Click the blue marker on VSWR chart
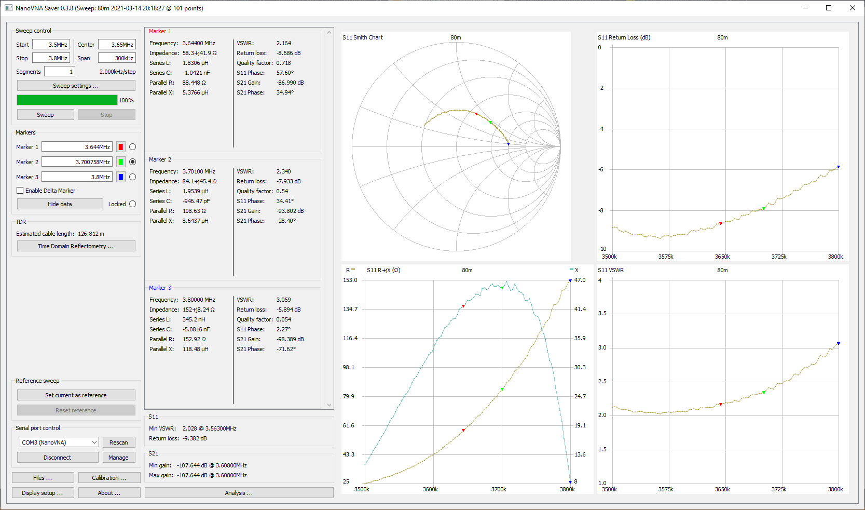The image size is (865, 510). click(838, 343)
